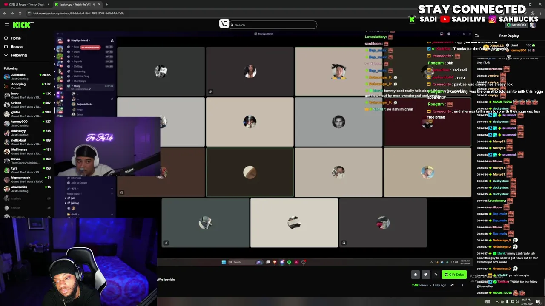Image resolution: width=545 pixels, height=306 pixels.
Task: Open akademiks followed channel
Action: [27, 189]
